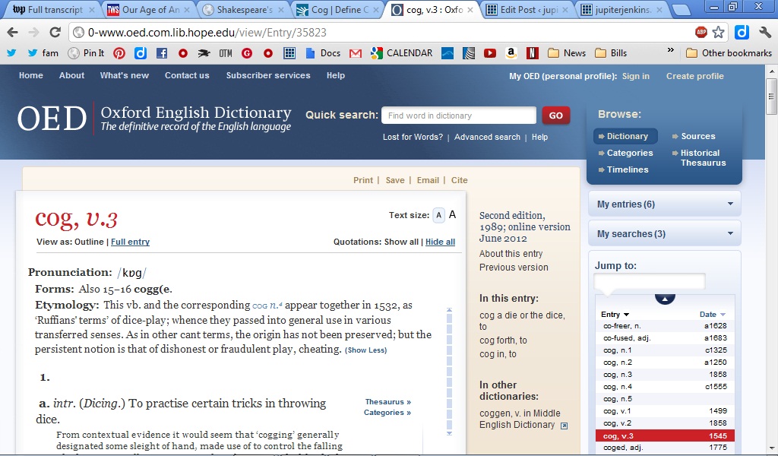
Task: Switch to the Cog | Define tab
Action: tap(338, 10)
